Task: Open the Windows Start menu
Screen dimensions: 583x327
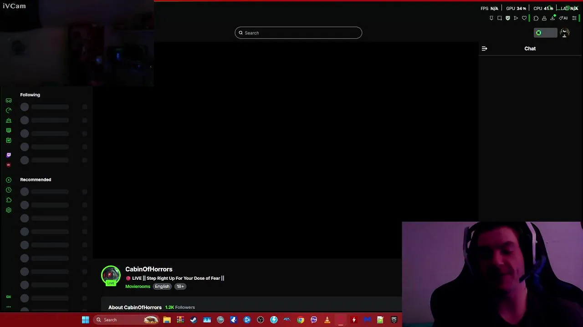Action: pos(85,320)
